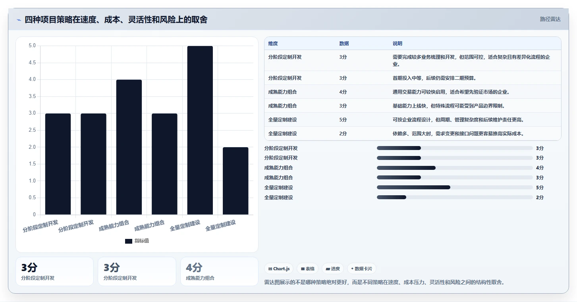Click description starting '需要完成较多业务梳理和开发'
The image size is (577, 302).
(x=471, y=60)
